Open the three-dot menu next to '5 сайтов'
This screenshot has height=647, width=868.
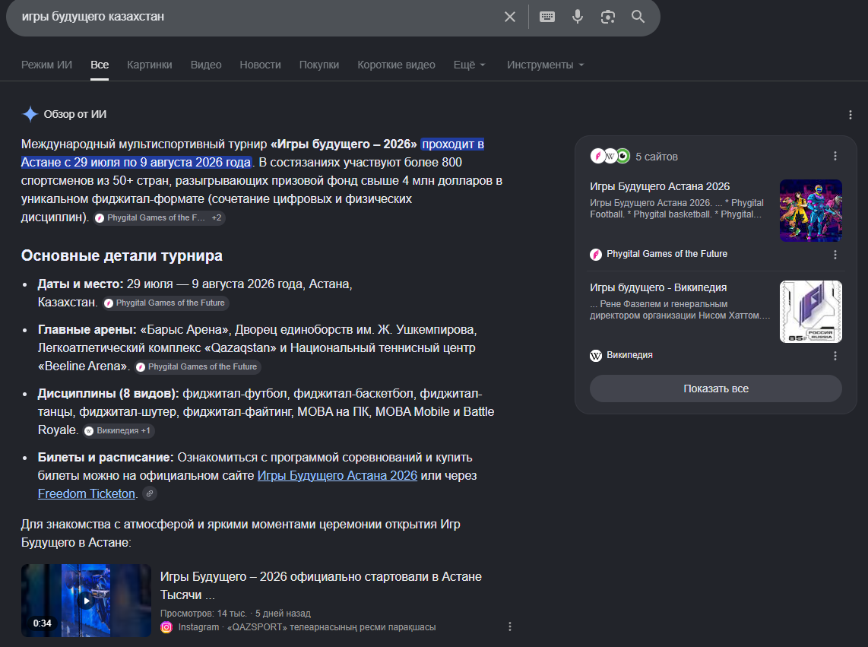pos(835,156)
